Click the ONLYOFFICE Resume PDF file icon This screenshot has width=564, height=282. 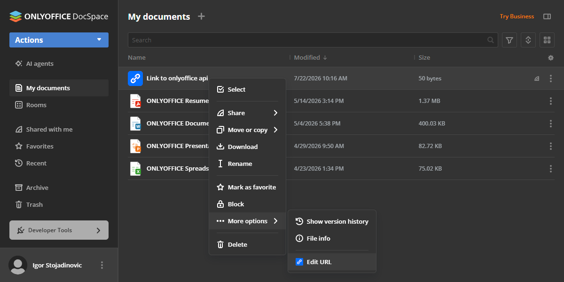(135, 101)
